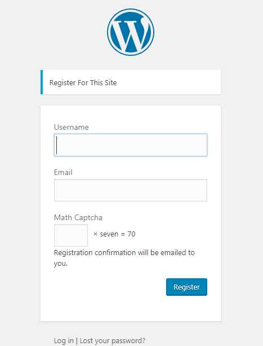The width and height of the screenshot is (263, 346).
Task: Click the blue accent bar on notice
Action: click(42, 82)
